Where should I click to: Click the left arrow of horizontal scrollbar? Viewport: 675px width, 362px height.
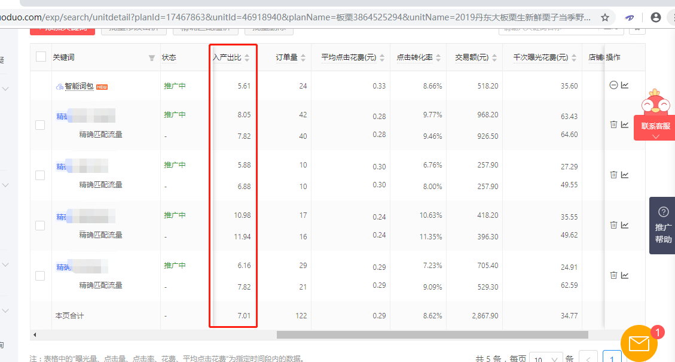pyautogui.click(x=35, y=335)
